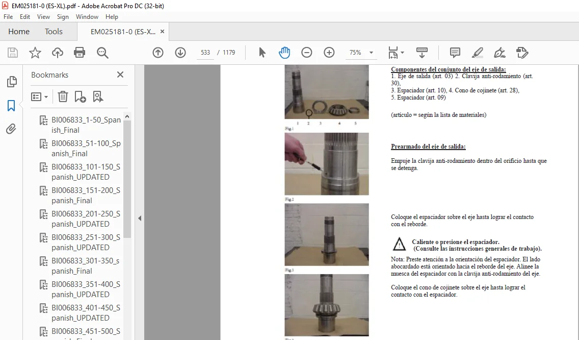Open page display options dropdown arrow
The height and width of the screenshot is (340, 579).
tap(403, 53)
